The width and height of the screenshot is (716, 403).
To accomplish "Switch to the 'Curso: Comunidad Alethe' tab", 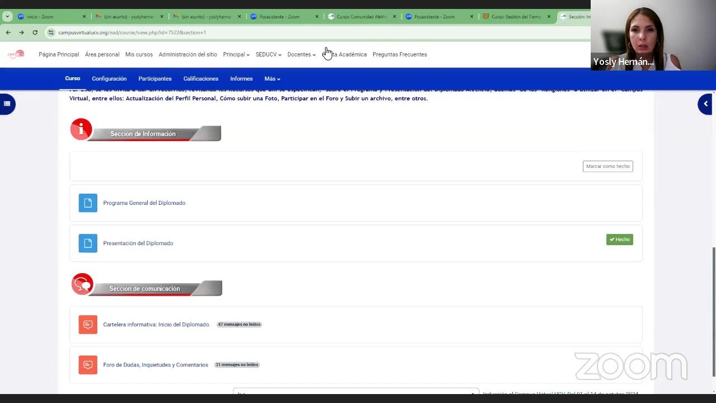I will coord(362,17).
